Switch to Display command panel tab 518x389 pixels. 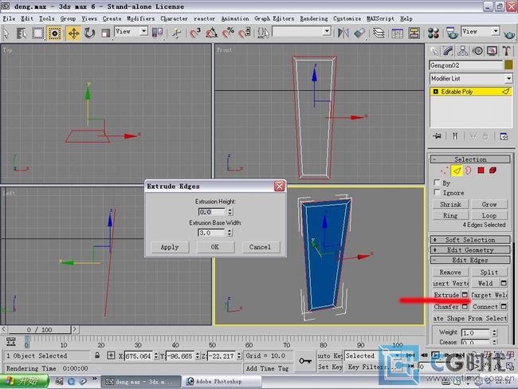coord(492,51)
